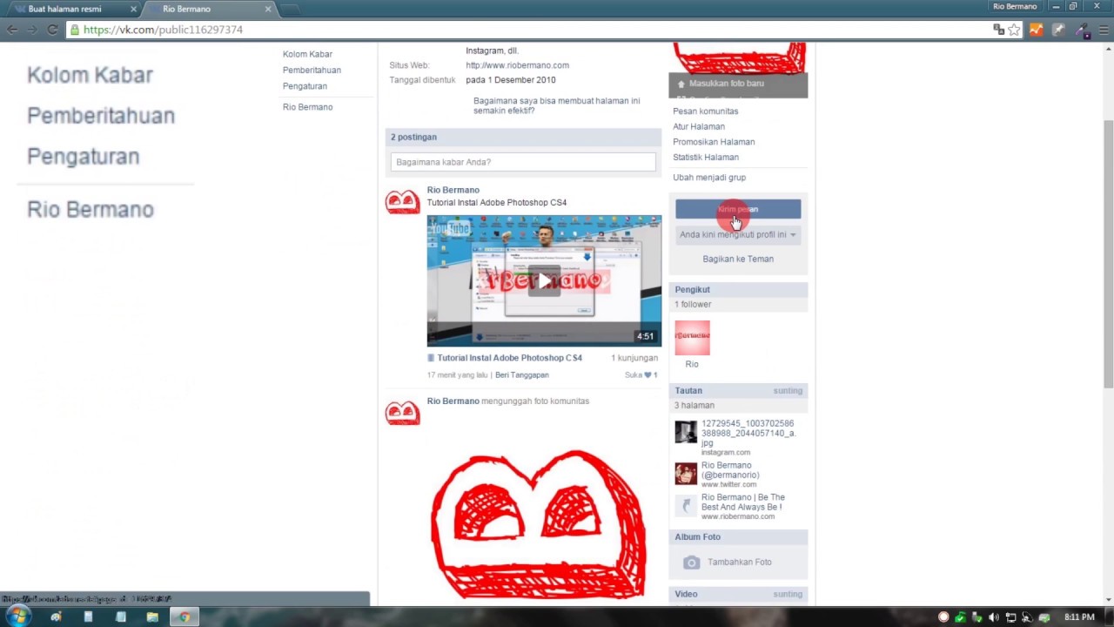Click the red recording tray icon

coord(943,617)
